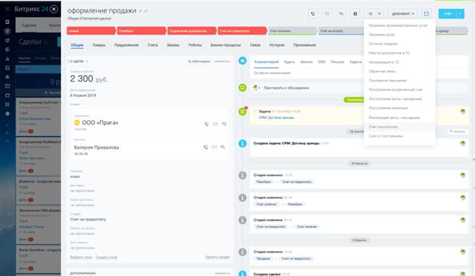475x276 pixels.
Task: Select the 'Ждать' timeline tab
Action: click(x=289, y=62)
